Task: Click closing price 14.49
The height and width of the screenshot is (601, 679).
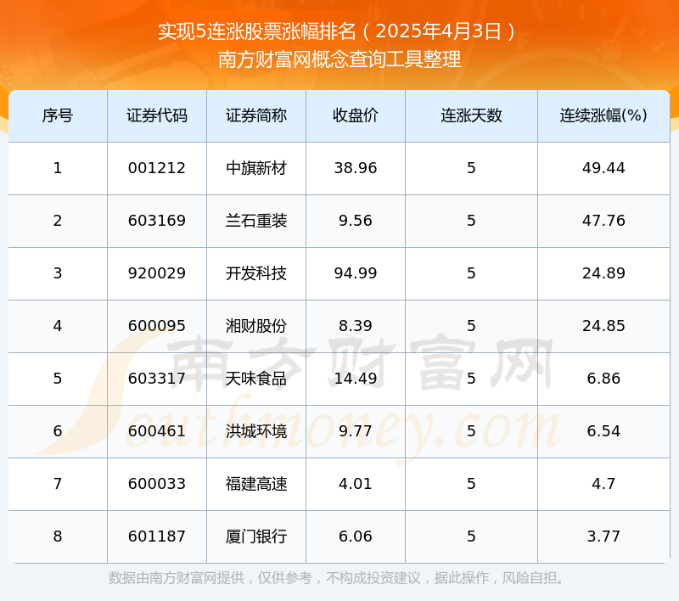Action: tap(356, 379)
